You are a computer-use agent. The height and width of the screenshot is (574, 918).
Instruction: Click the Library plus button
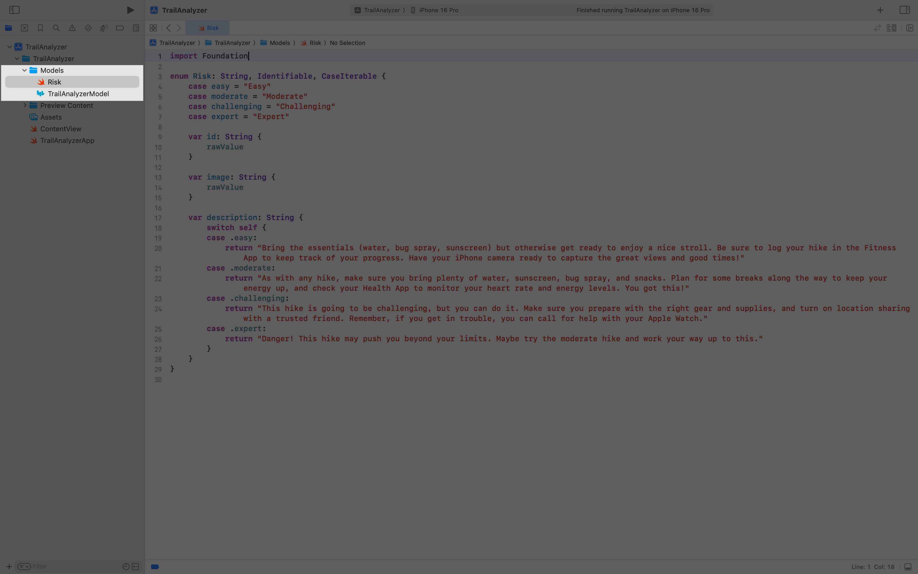click(x=880, y=10)
